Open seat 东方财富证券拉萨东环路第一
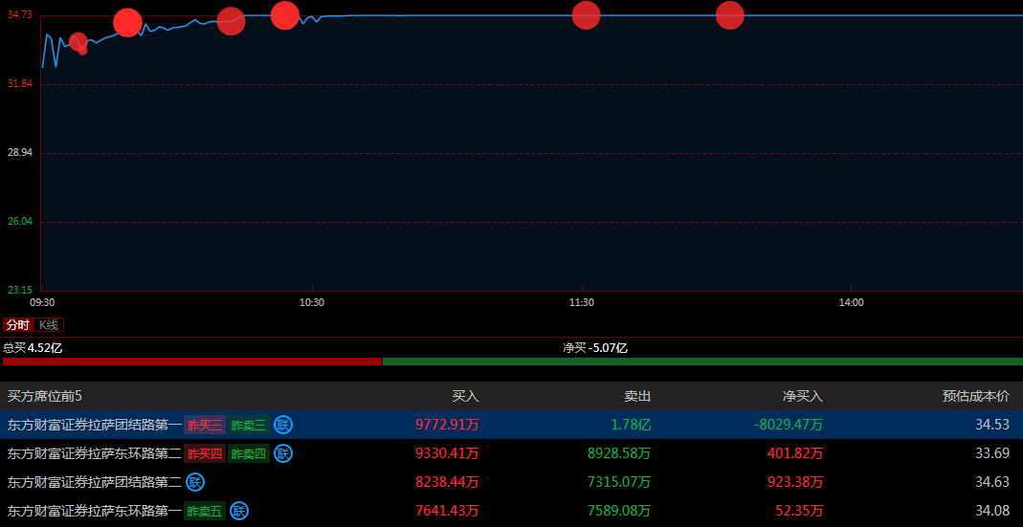Viewport: 1023px width, 527px height. [x=94, y=512]
